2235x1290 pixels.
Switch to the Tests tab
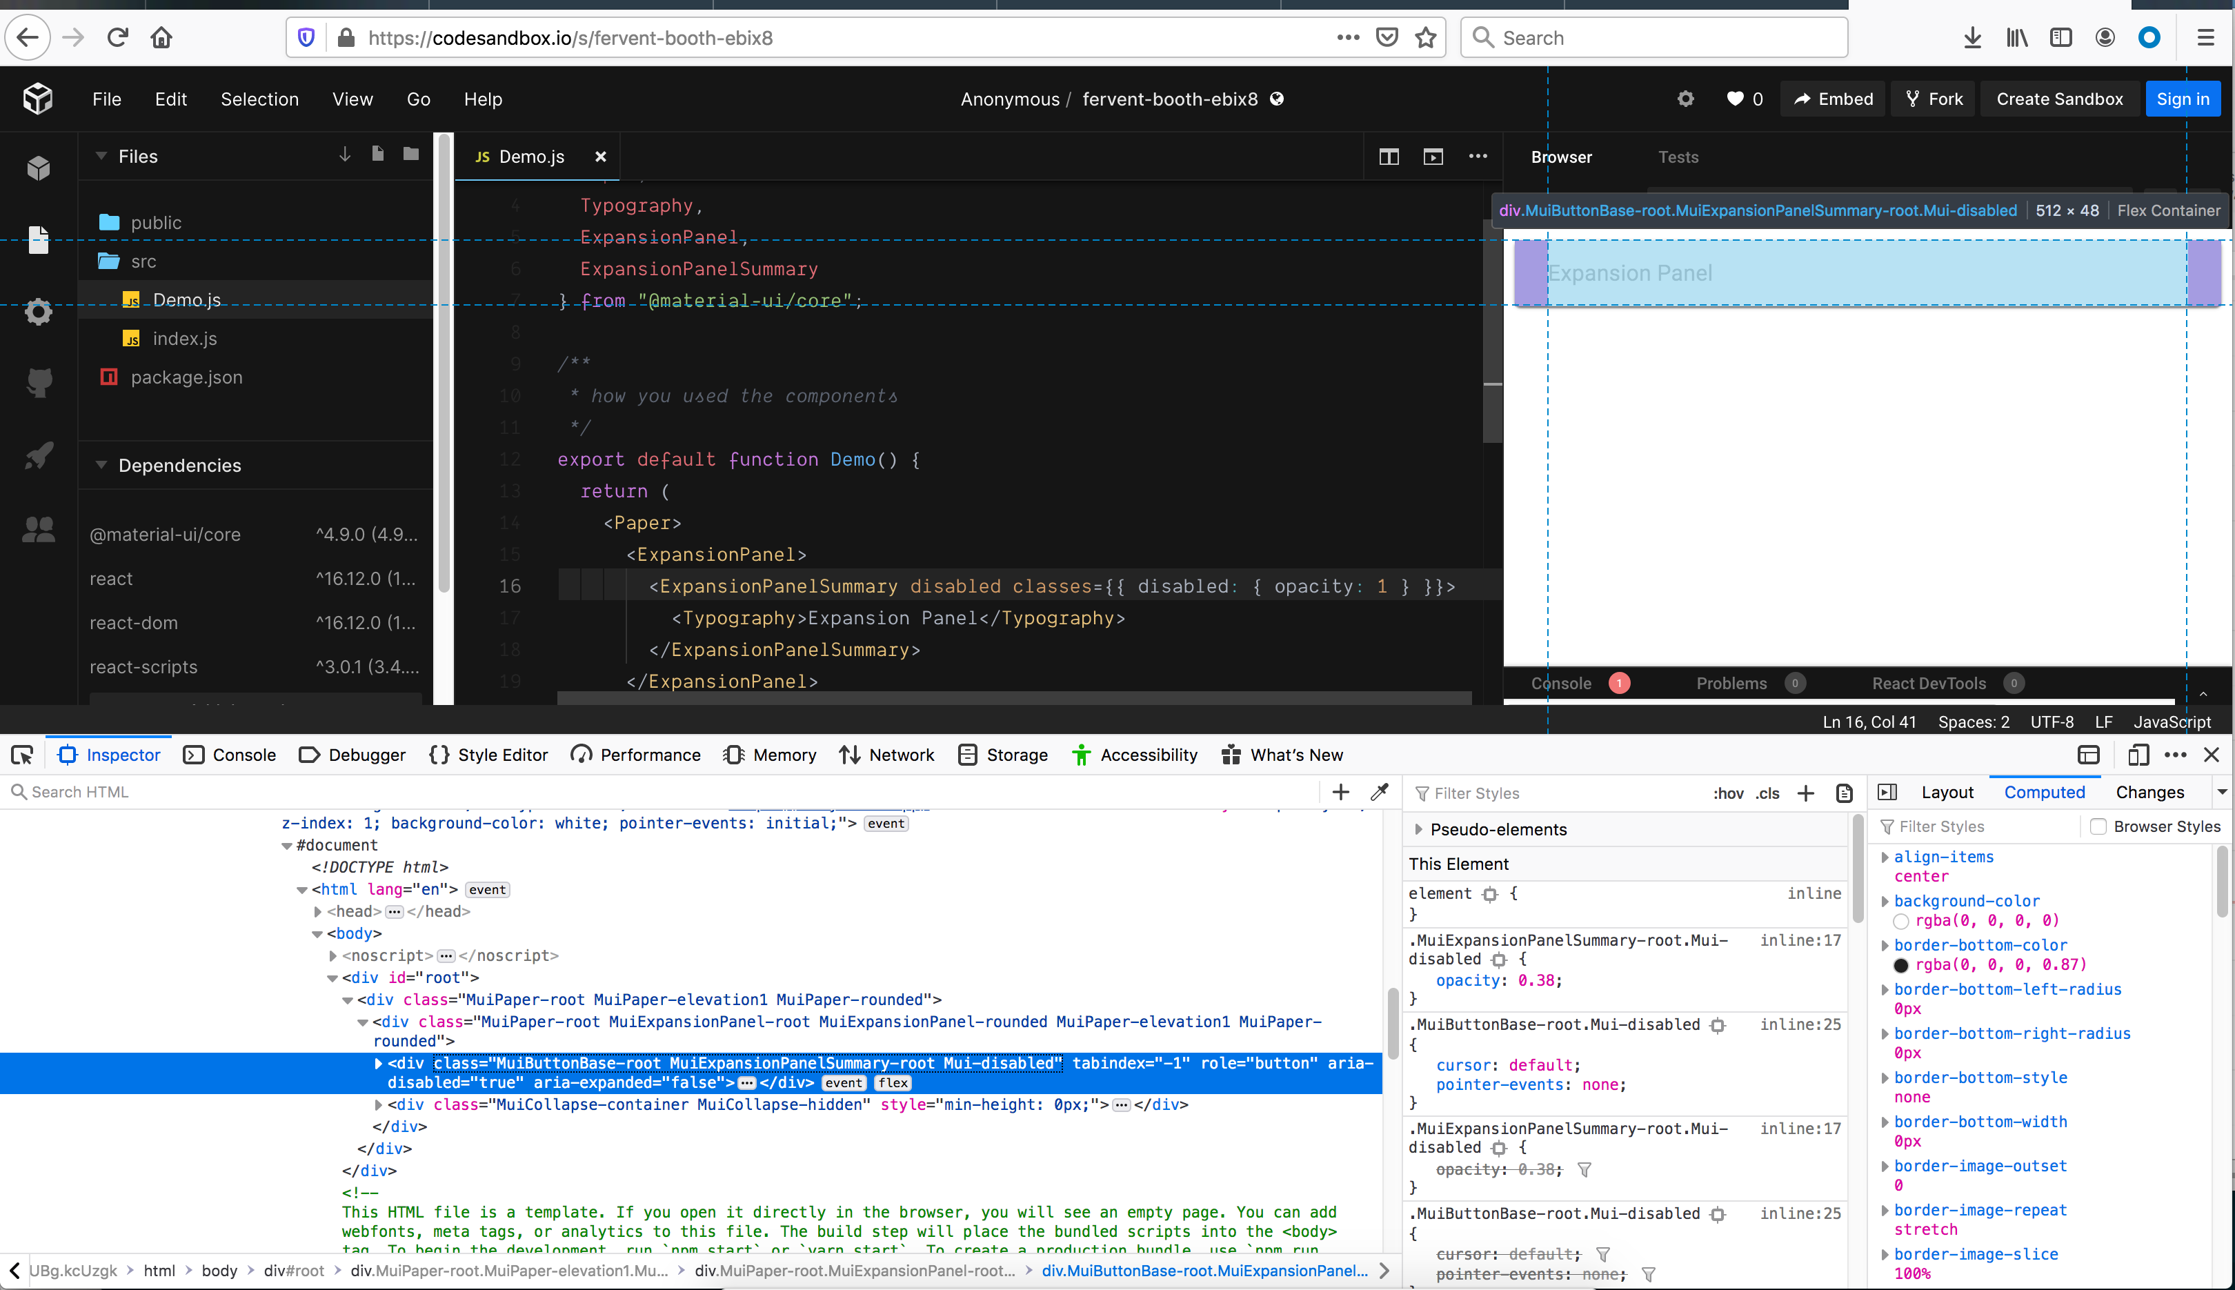click(x=1678, y=156)
